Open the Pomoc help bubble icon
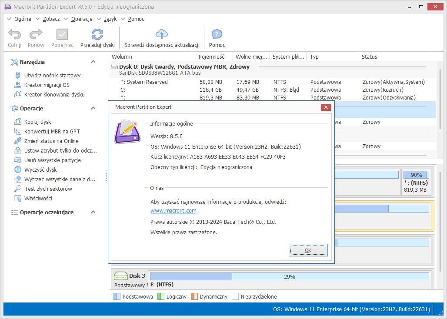 pos(217,34)
